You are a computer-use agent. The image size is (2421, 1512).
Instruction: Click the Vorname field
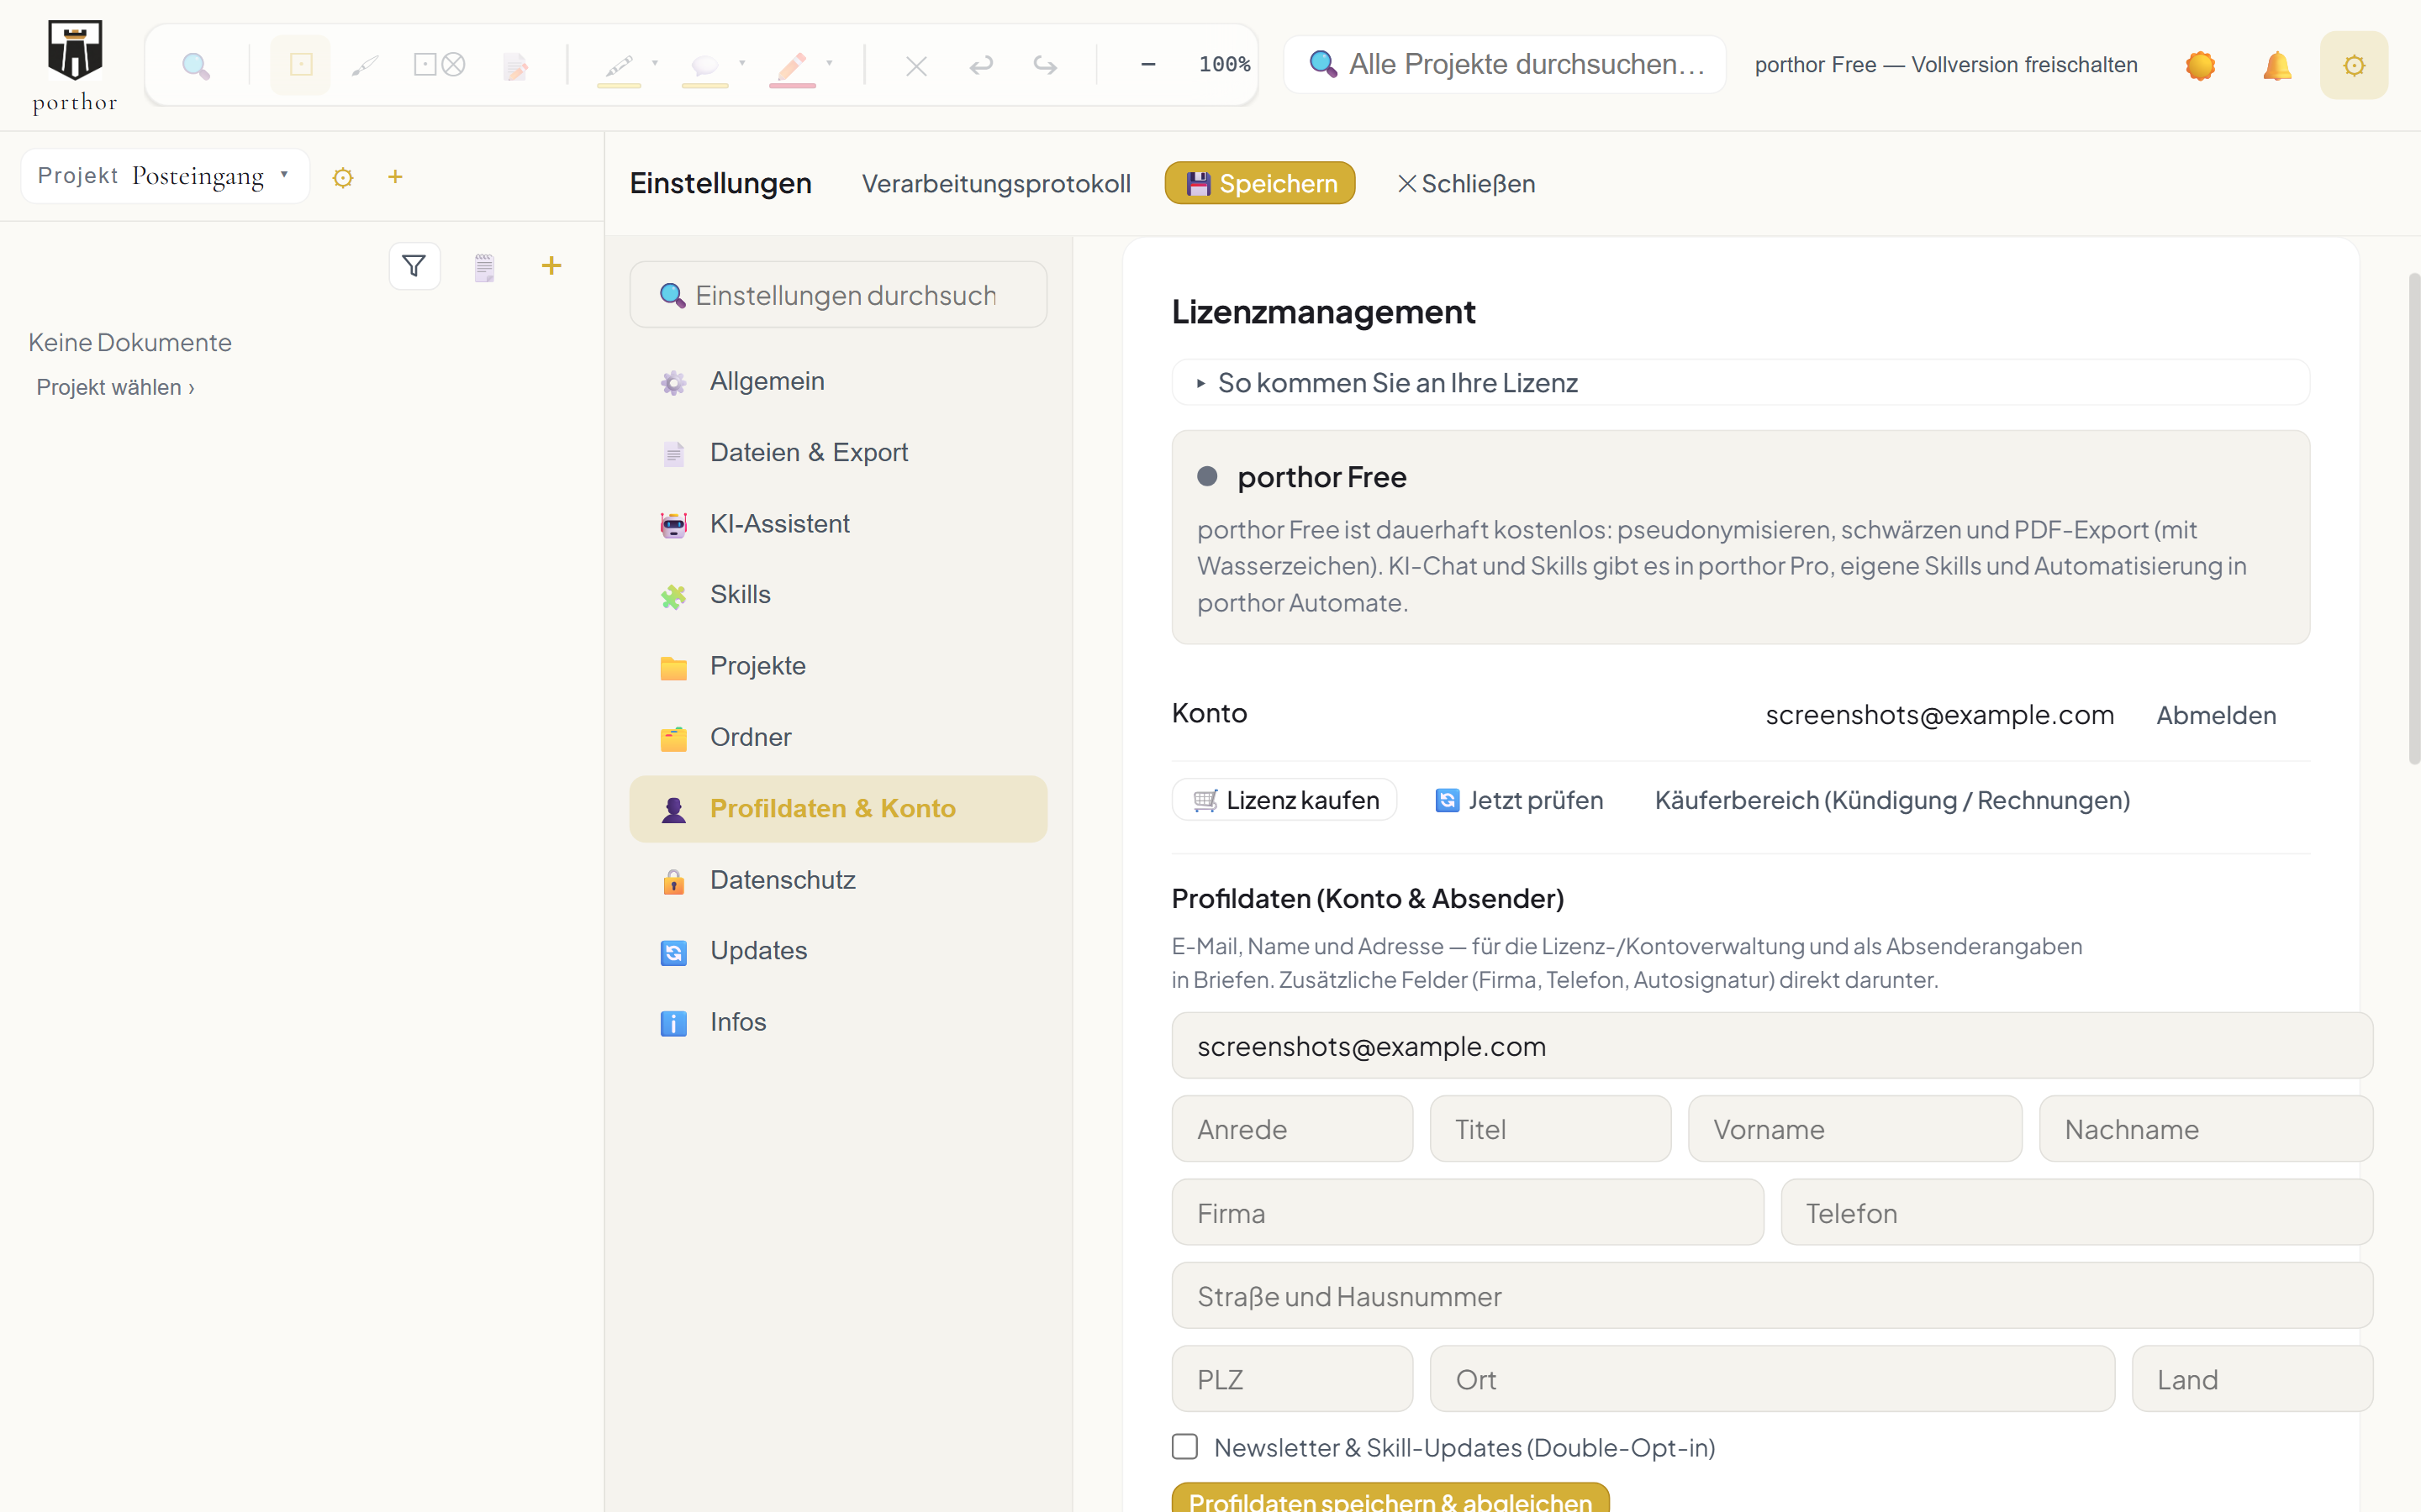click(x=1854, y=1129)
